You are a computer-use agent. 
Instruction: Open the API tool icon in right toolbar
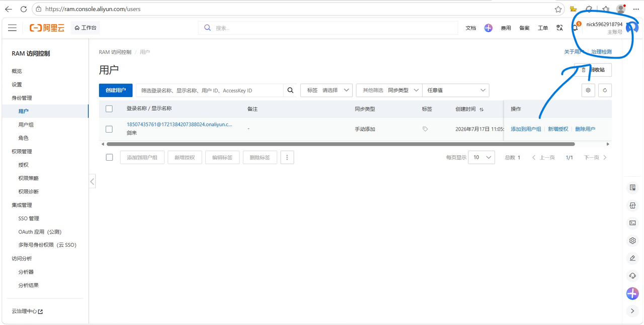tap(632, 205)
